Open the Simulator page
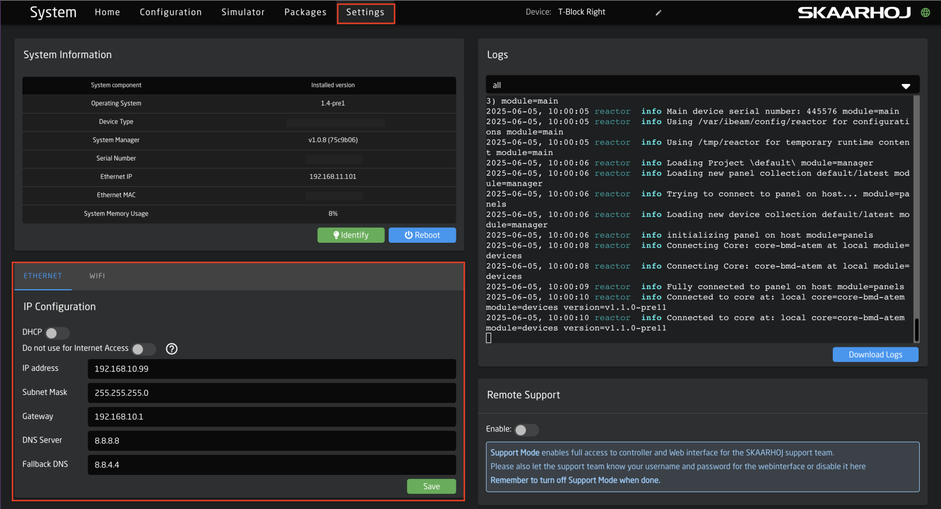Image resolution: width=941 pixels, height=509 pixels. click(243, 12)
